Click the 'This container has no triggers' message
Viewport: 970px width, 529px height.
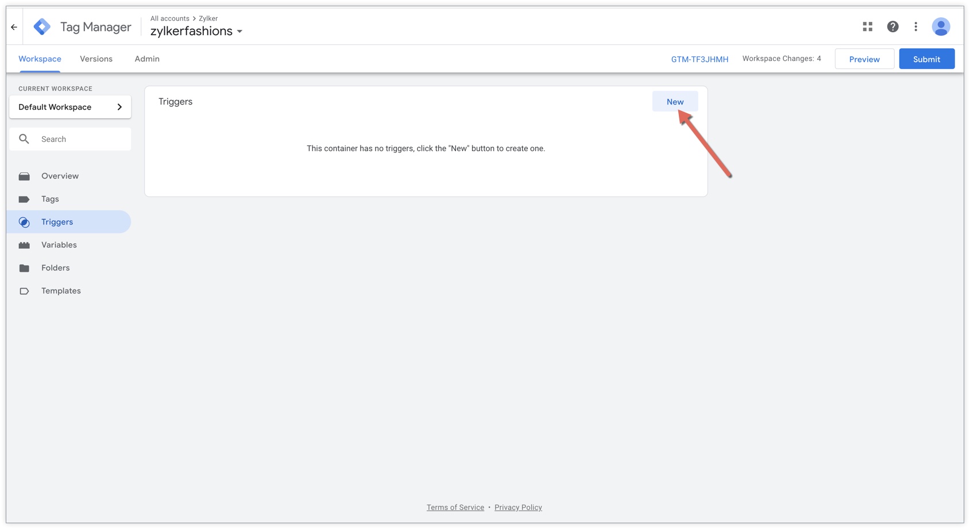pyautogui.click(x=426, y=148)
